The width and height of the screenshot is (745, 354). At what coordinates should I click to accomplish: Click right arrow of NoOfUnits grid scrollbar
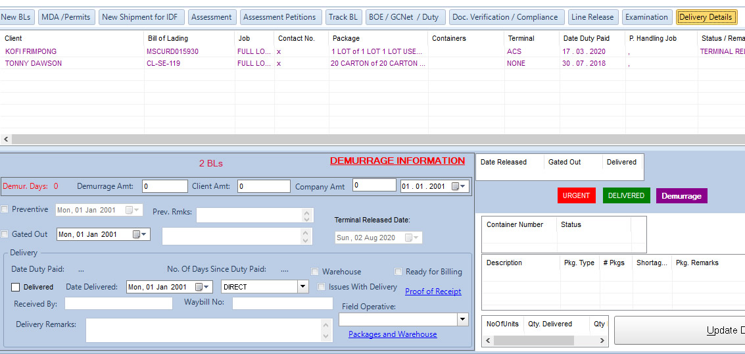(602, 341)
